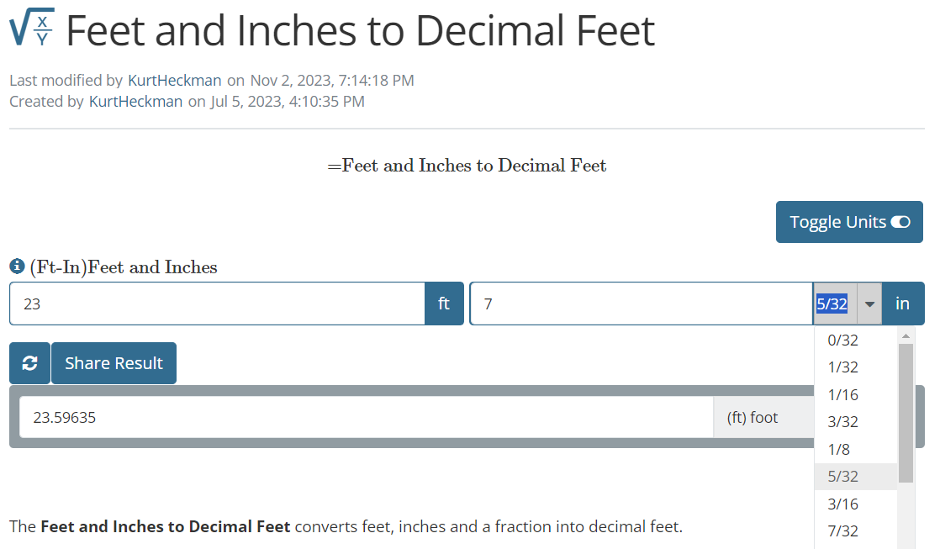Select 3/16 in the dropdown list

coord(842,504)
